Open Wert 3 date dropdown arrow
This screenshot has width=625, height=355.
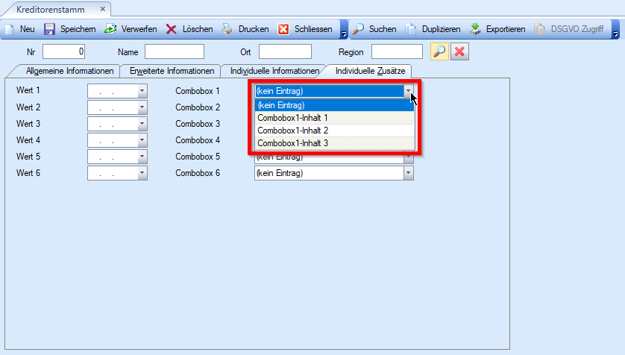[x=142, y=124]
